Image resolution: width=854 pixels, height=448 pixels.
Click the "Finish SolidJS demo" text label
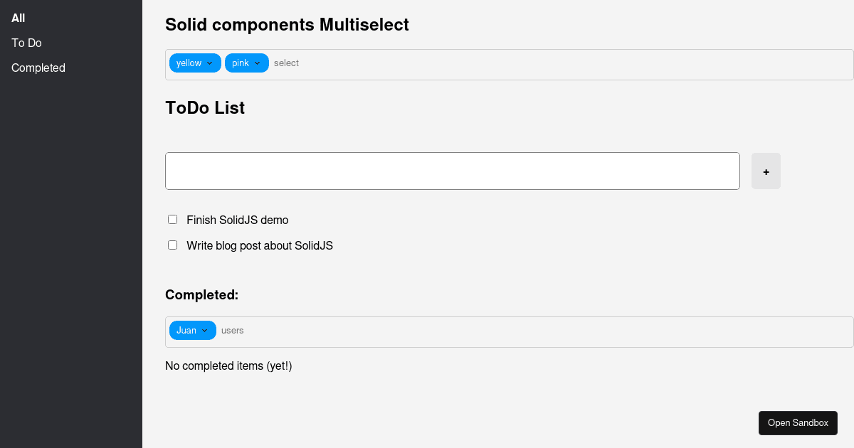(x=237, y=220)
